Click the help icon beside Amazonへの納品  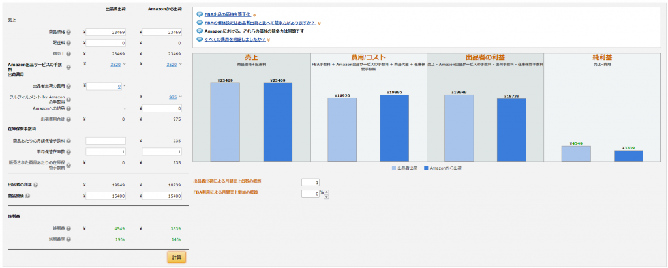(x=68, y=108)
